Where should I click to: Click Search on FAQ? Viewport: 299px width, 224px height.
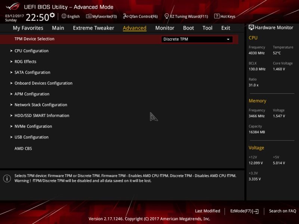click(x=283, y=211)
